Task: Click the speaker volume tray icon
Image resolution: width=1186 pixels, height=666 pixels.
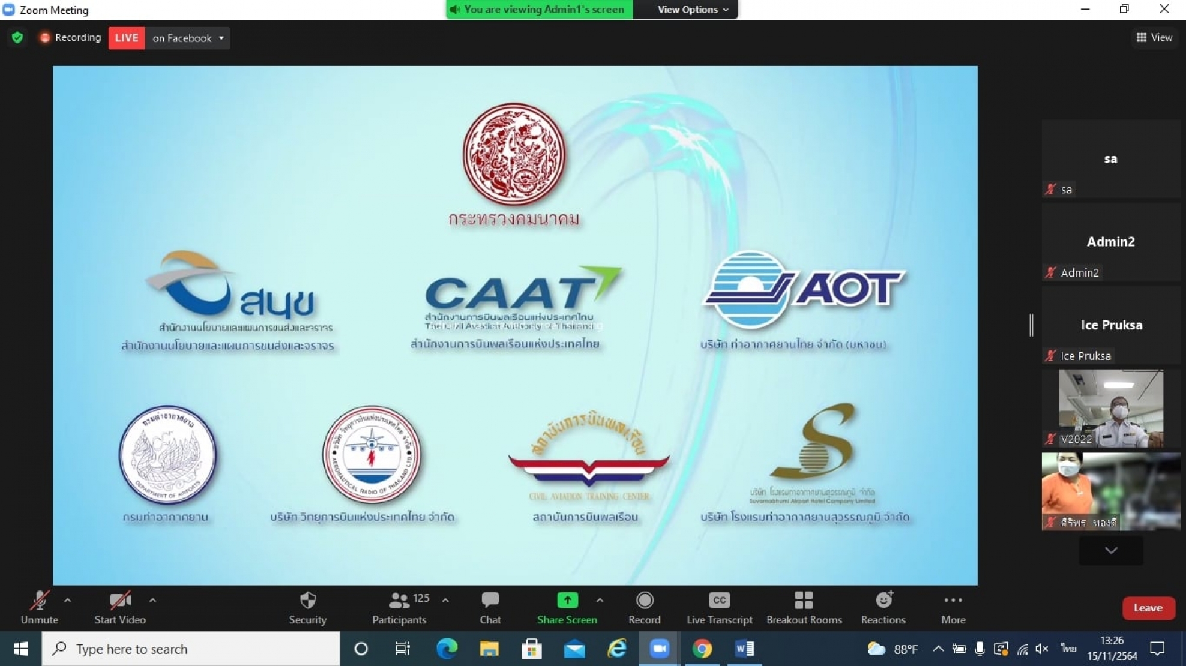Action: click(1042, 649)
